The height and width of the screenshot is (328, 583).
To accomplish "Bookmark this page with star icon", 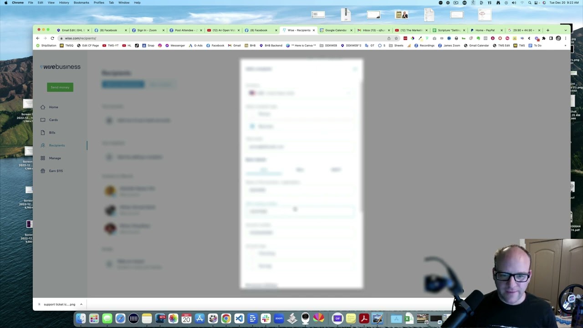I will click(396, 38).
